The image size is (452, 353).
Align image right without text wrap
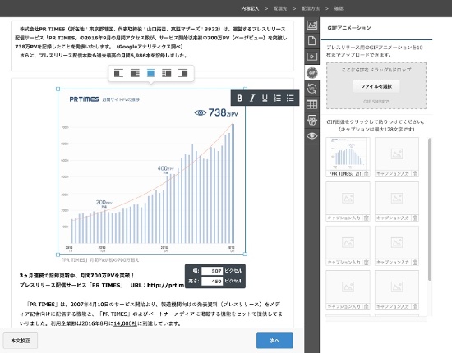pos(182,73)
